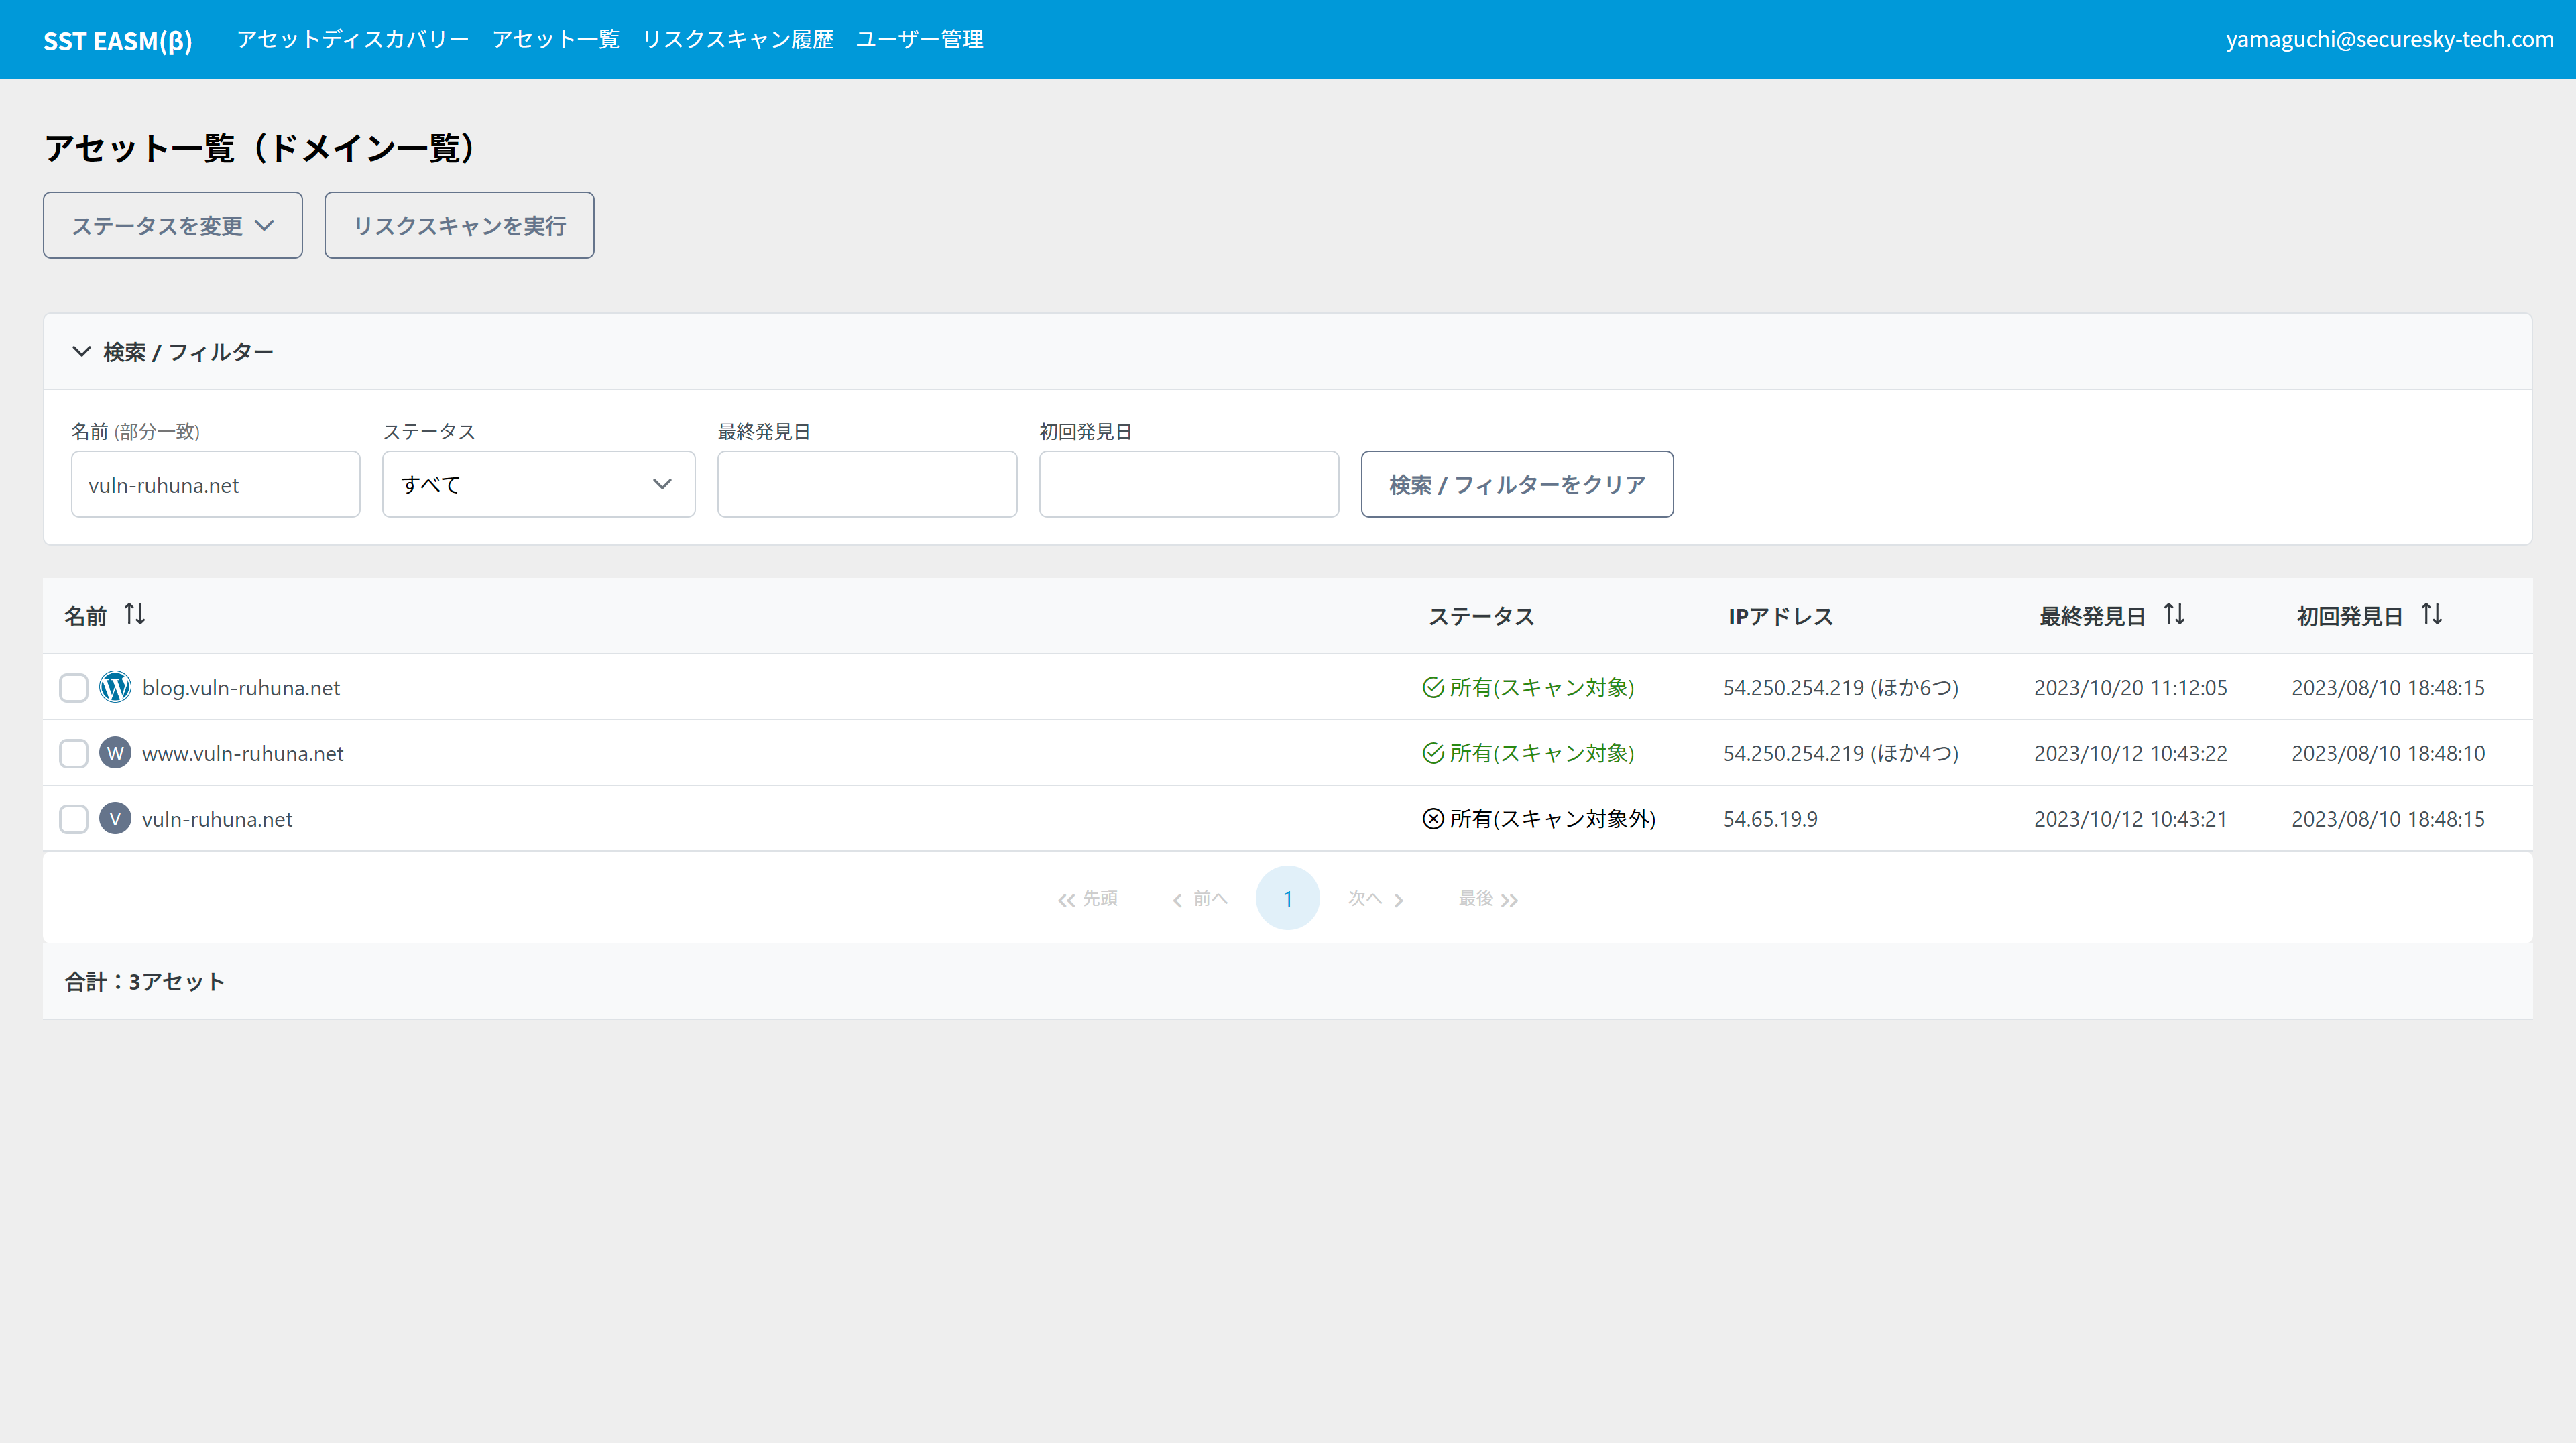The width and height of the screenshot is (2576, 1443).
Task: Click the 最終発見日 date filter field
Action: 867,484
